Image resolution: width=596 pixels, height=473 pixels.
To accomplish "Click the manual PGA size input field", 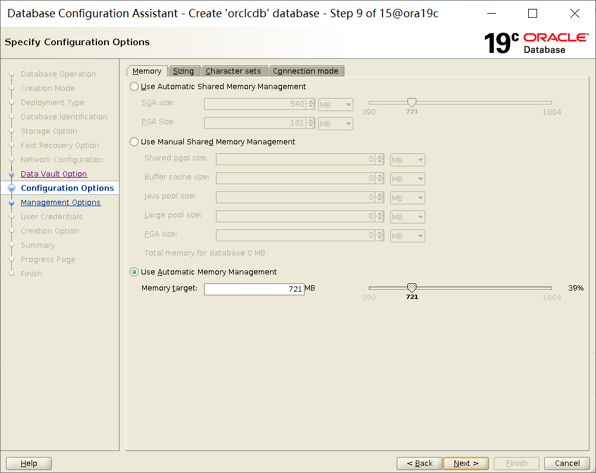I will pos(296,235).
